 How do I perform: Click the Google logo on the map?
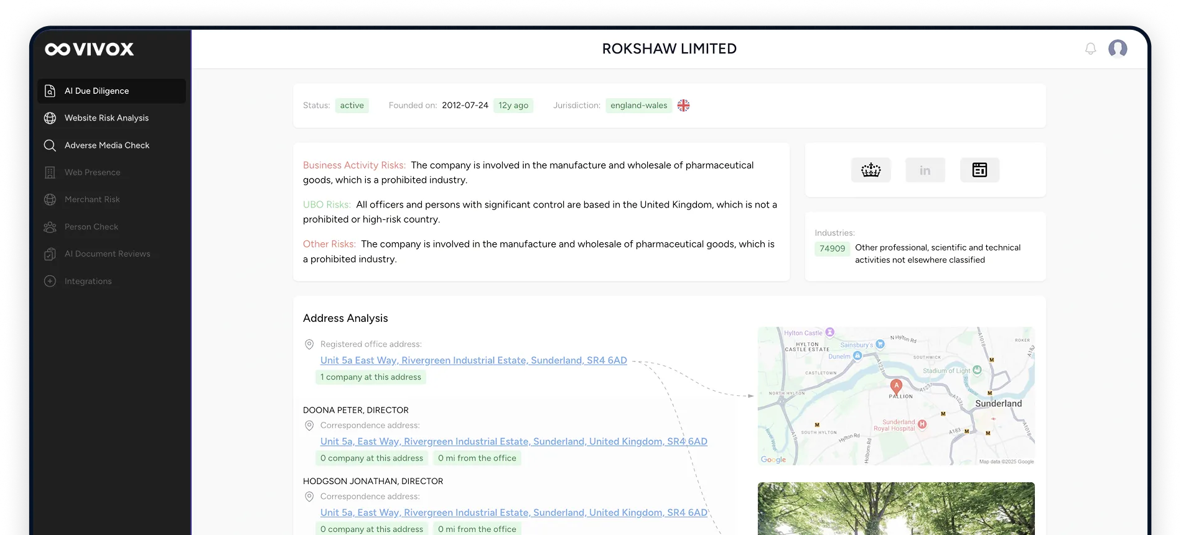point(773,460)
